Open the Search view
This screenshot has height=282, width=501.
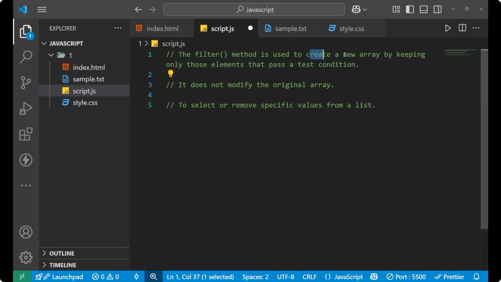tap(26, 56)
